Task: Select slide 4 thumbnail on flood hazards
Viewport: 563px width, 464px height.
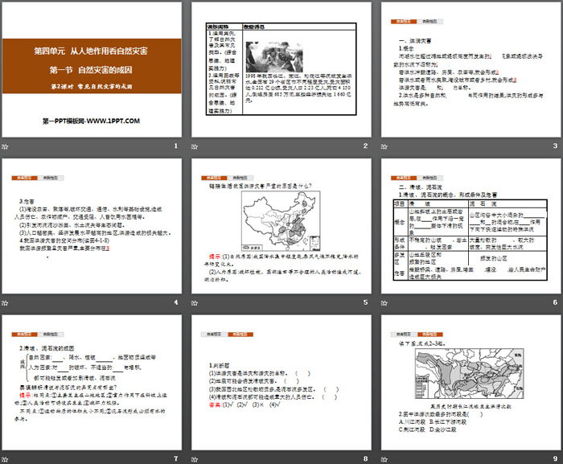Action: [92, 226]
